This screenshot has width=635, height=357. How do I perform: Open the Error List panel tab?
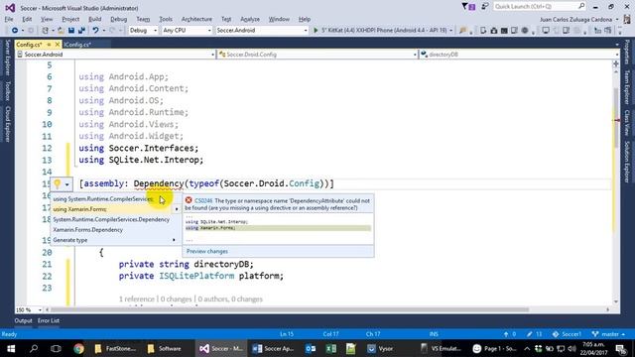click(49, 320)
